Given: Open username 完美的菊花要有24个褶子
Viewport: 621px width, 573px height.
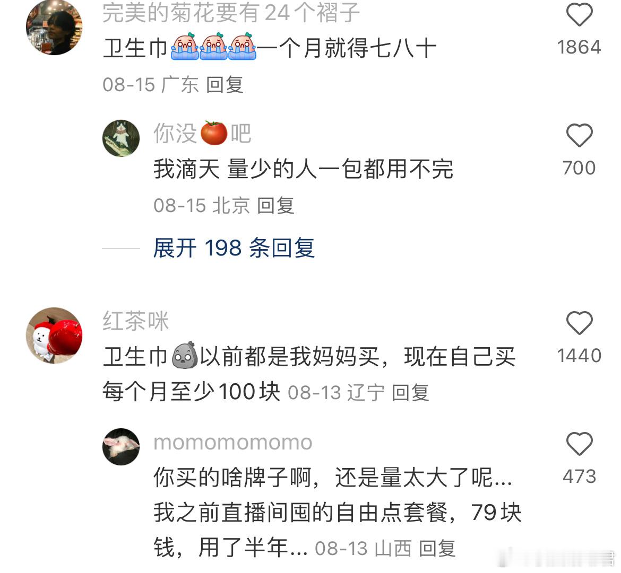Looking at the screenshot, I should click(x=231, y=13).
